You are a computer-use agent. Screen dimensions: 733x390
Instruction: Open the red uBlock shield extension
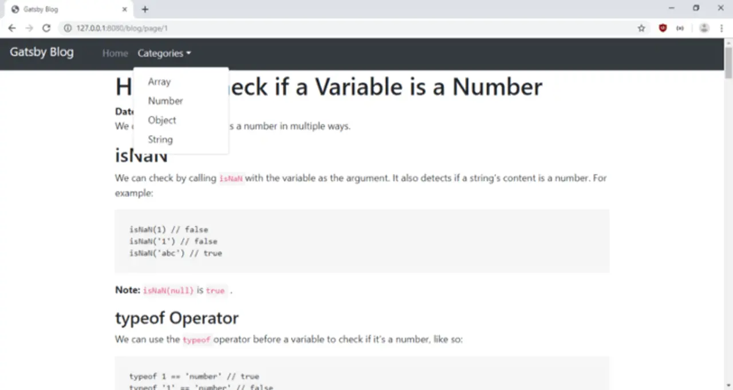tap(663, 28)
